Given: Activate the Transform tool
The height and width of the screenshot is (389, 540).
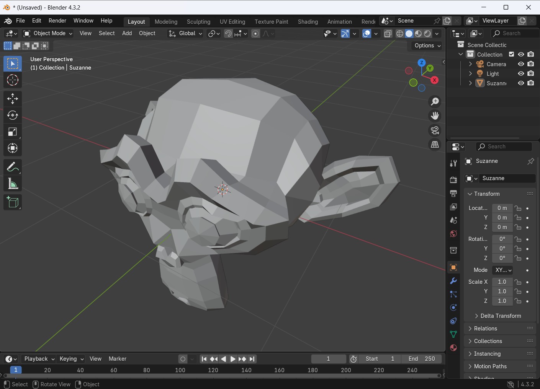Looking at the screenshot, I should tap(13, 148).
